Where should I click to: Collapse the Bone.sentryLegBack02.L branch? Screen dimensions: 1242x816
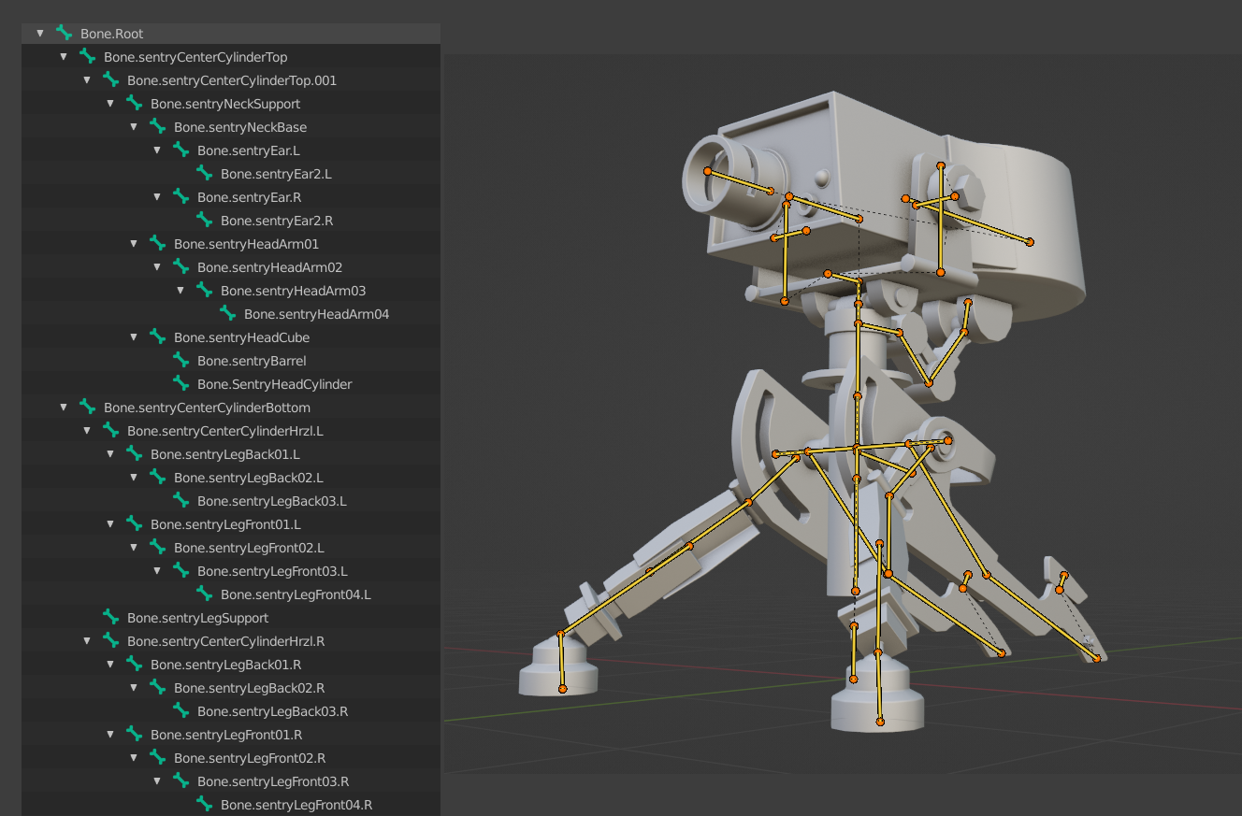(134, 477)
